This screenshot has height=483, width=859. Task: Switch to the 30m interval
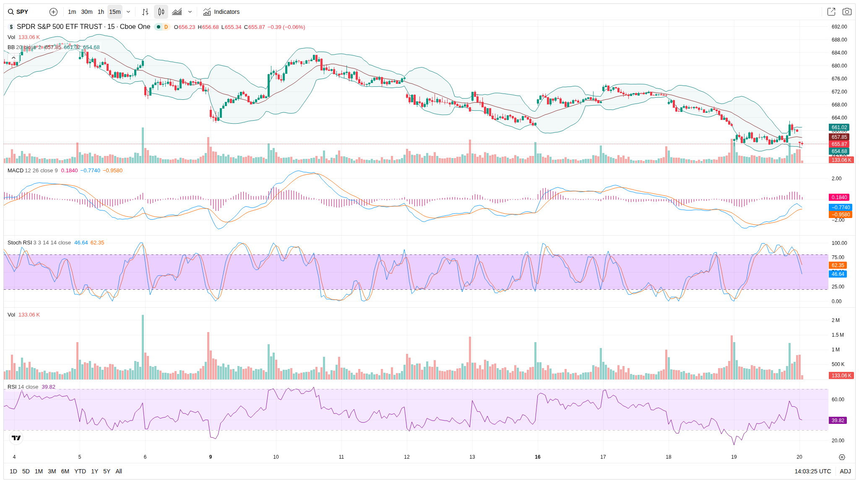87,12
